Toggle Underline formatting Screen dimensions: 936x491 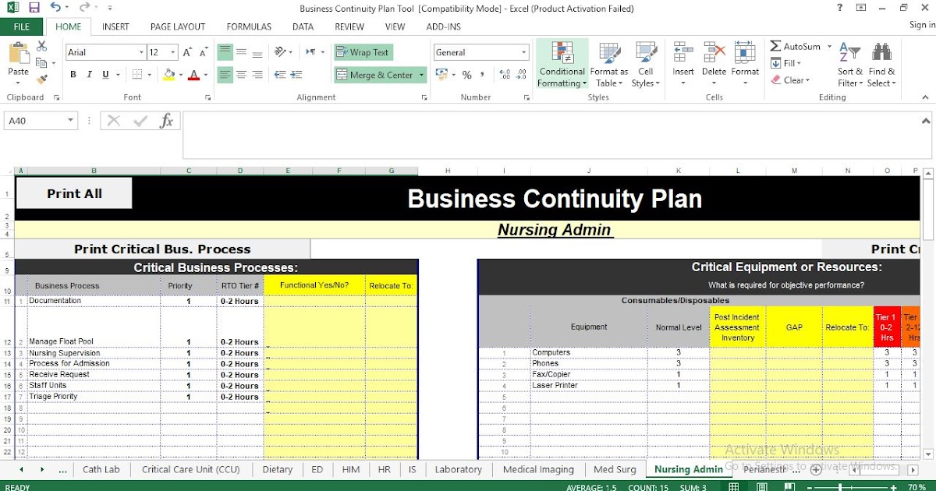point(106,75)
